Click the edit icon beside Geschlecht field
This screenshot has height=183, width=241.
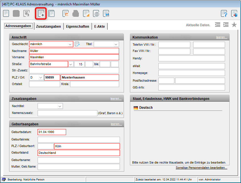[77, 44]
